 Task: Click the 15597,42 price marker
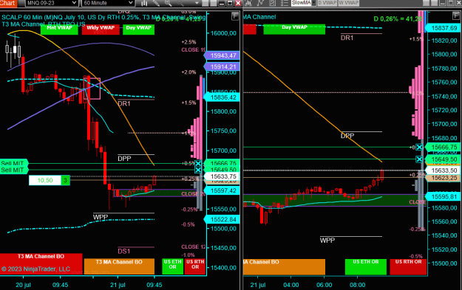pos(222,190)
